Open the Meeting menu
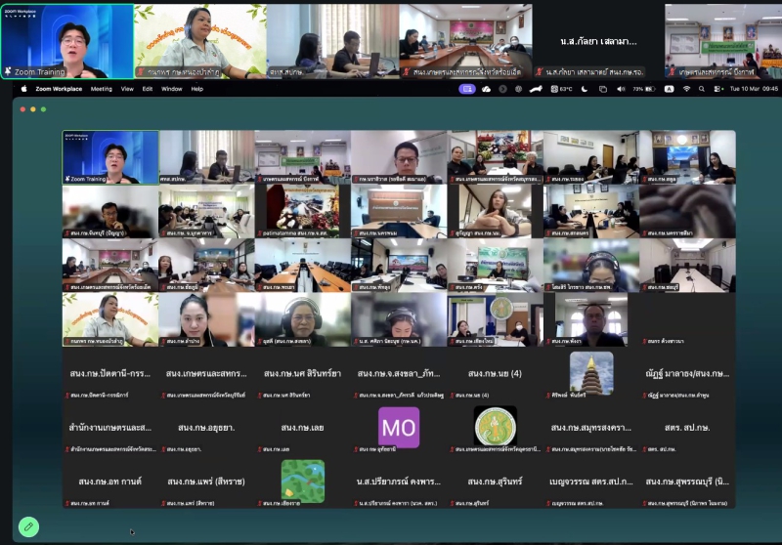Image resolution: width=782 pixels, height=545 pixels. (102, 89)
